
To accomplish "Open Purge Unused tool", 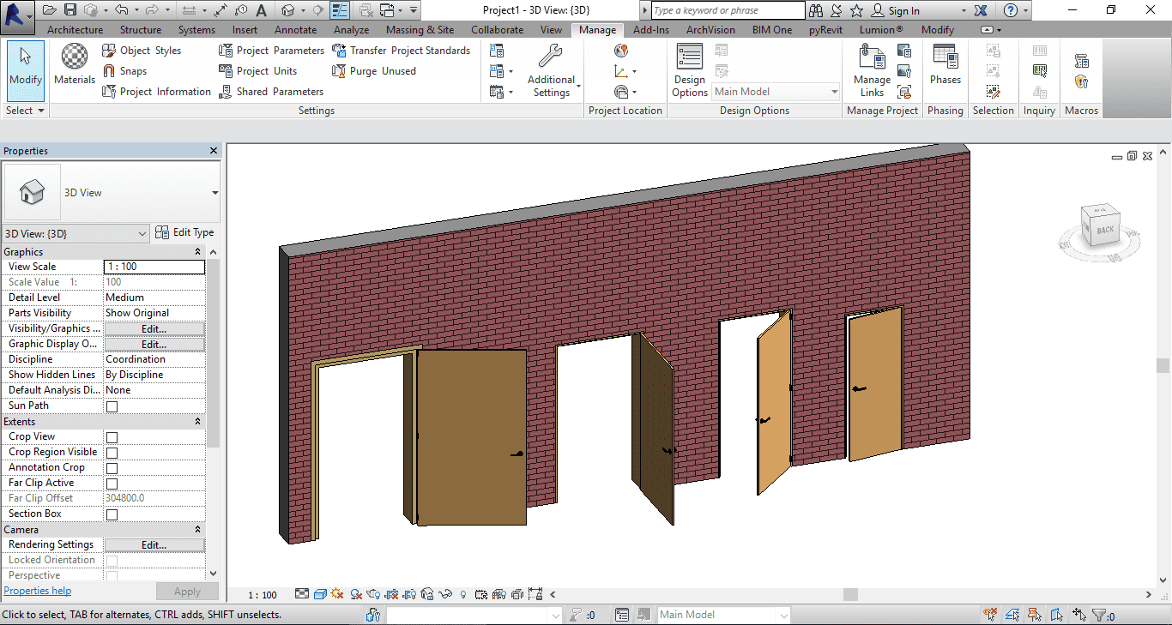I will click(x=374, y=71).
